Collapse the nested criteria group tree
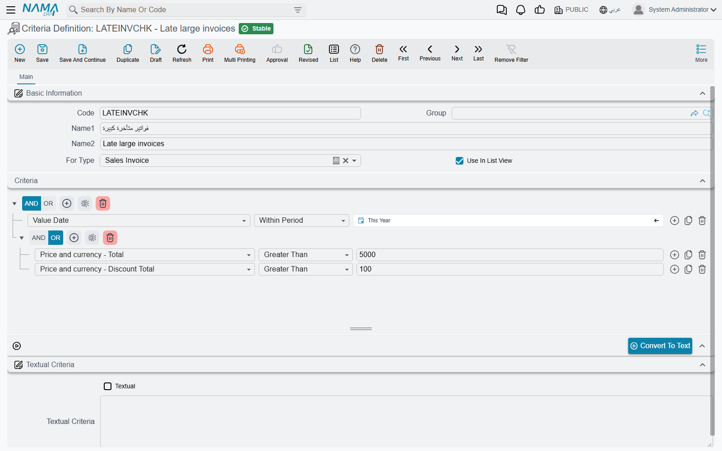Viewport: 722px width, 451px height. click(22, 238)
